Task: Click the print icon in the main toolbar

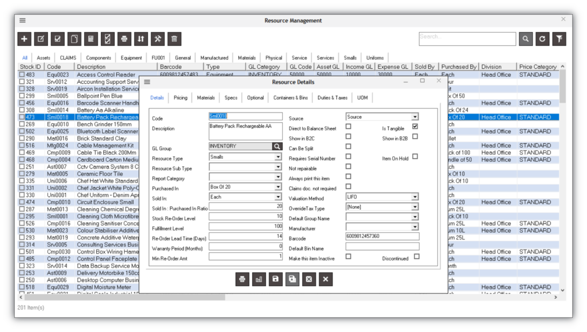Action: [x=124, y=39]
